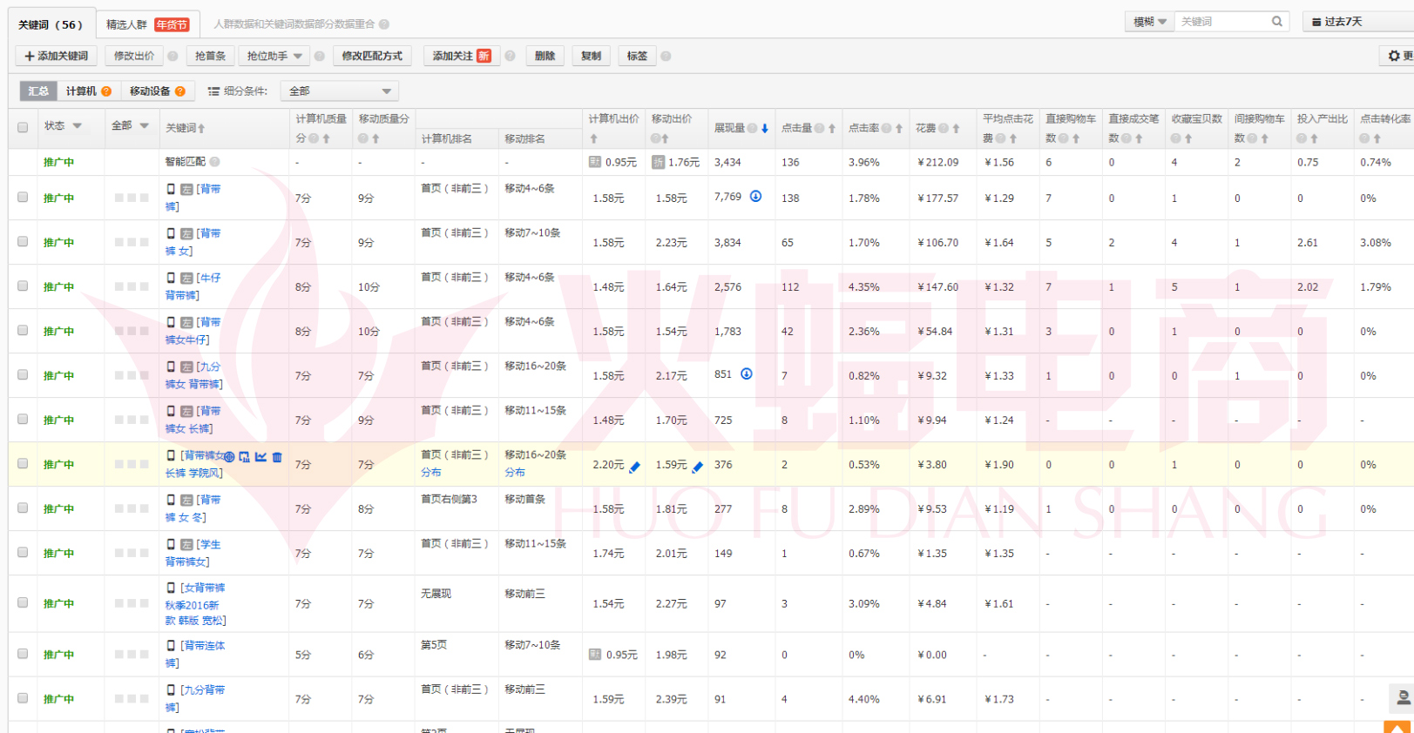The image size is (1414, 733).
Task: Click the 分布 link under 移动16~20条
Action: coord(515,473)
